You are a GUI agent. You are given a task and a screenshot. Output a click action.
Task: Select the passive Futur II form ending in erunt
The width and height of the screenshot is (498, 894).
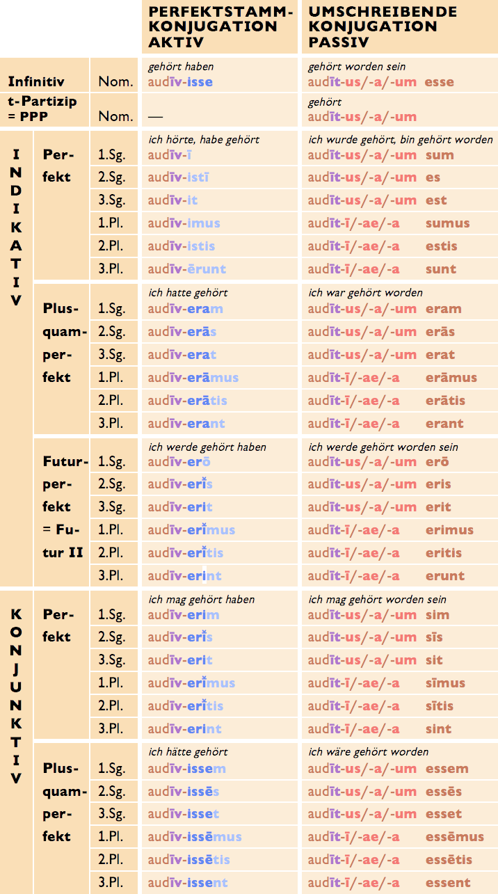386,576
